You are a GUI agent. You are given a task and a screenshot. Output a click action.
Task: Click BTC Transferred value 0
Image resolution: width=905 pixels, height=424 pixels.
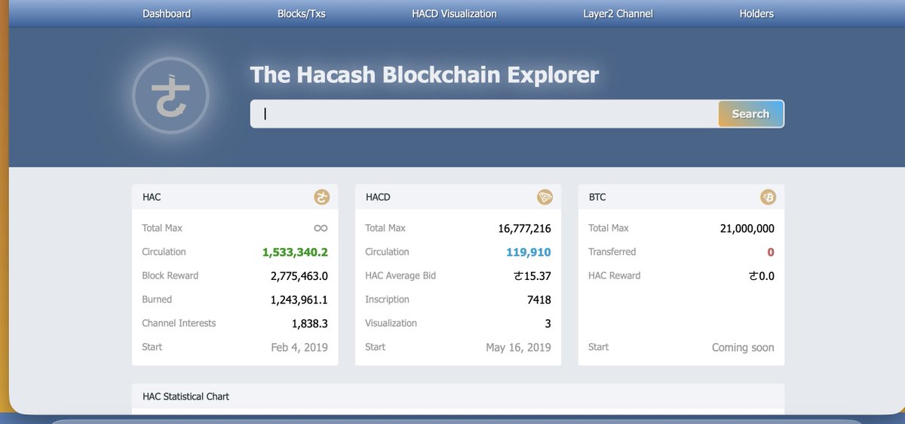[771, 252]
